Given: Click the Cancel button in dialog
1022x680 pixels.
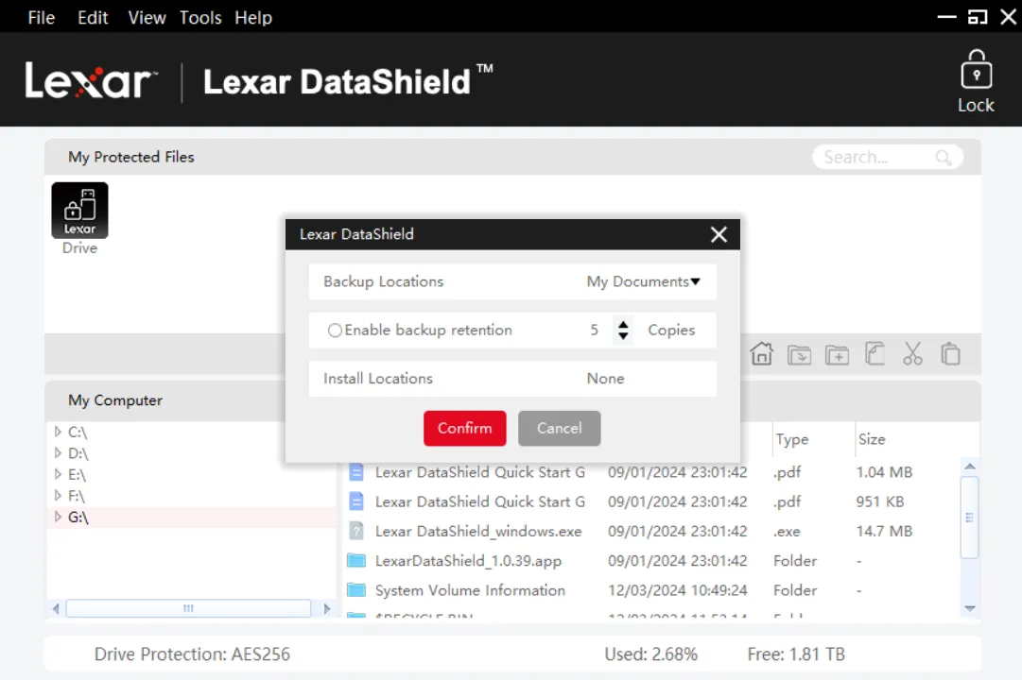Looking at the screenshot, I should pos(559,428).
